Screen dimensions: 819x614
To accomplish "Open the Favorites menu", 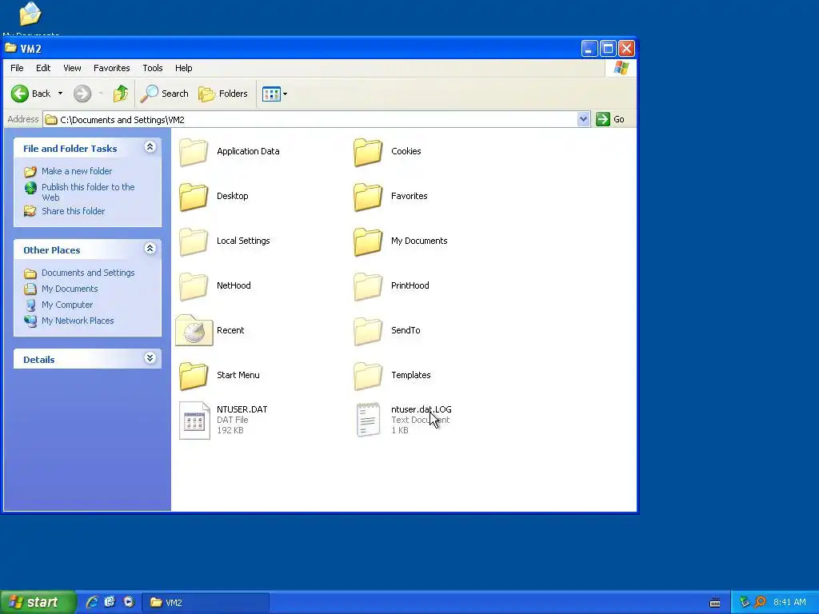I will pos(112,68).
